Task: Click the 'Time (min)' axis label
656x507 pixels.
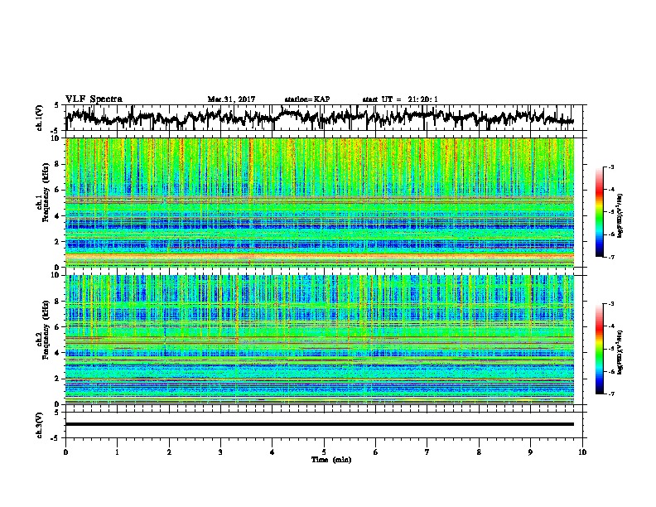Action: 331,460
